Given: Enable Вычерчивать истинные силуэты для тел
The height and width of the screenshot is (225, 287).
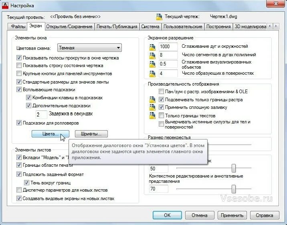Looking at the screenshot, I should pos(161,124).
